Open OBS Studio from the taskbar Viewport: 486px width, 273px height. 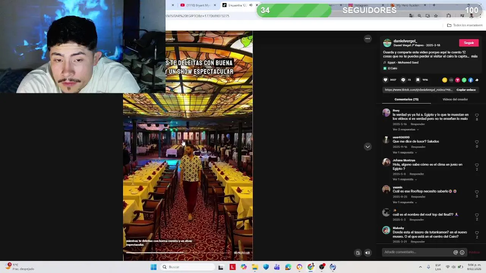point(322,267)
